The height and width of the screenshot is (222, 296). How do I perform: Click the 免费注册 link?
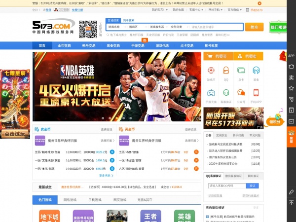[77, 10]
